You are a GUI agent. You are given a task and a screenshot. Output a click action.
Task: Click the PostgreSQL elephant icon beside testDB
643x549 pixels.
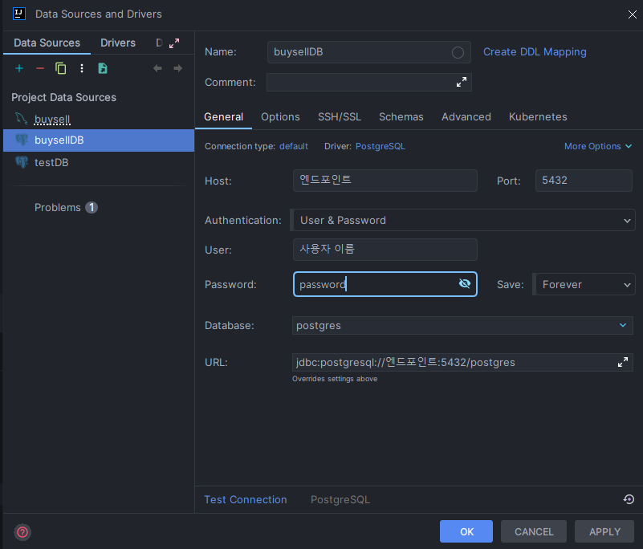(x=22, y=162)
